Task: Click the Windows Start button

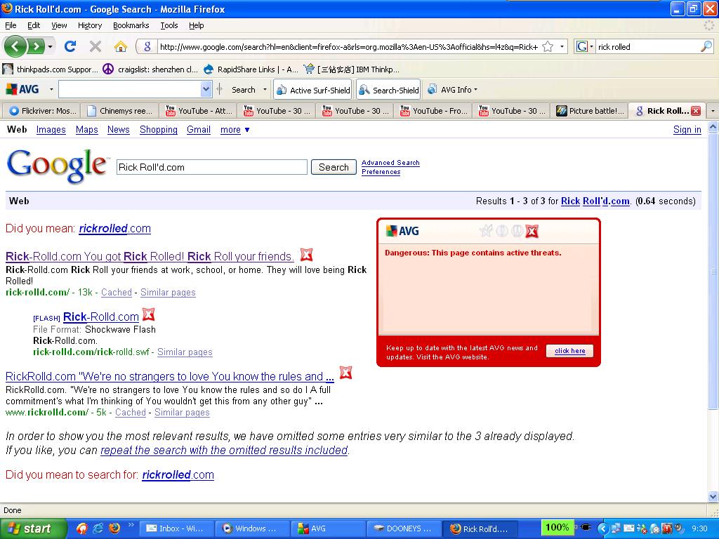Action: 32,528
